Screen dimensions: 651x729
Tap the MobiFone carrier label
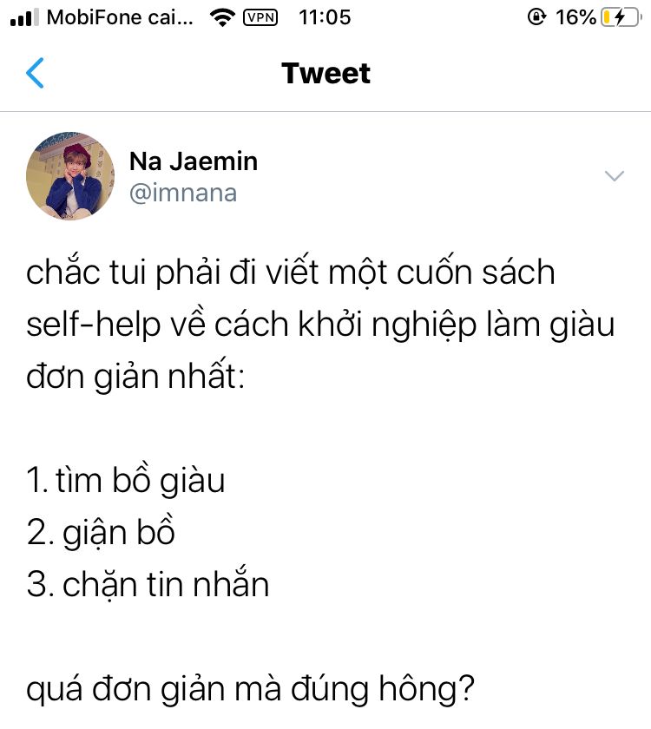pos(120,17)
